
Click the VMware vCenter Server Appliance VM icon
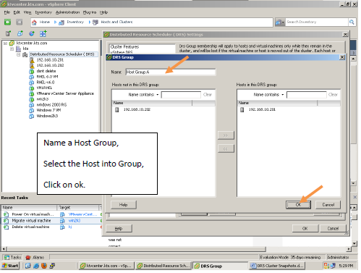pos(32,93)
